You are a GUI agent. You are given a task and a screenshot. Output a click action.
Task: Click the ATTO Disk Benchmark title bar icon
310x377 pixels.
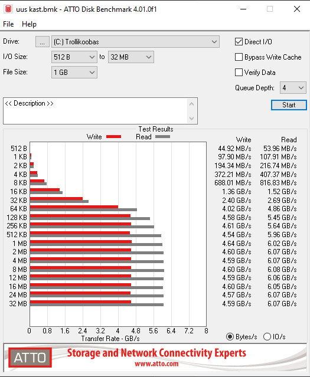(8, 9)
